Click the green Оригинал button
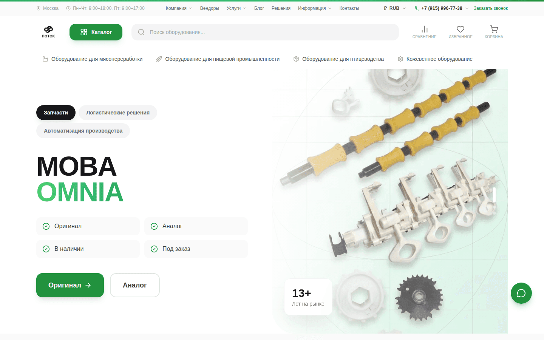 coord(70,285)
